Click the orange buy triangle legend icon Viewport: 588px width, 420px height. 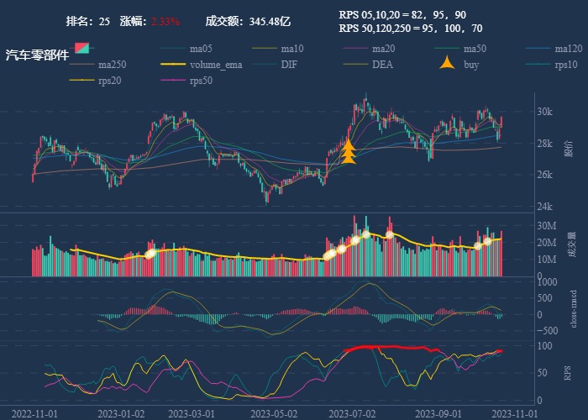pos(447,64)
